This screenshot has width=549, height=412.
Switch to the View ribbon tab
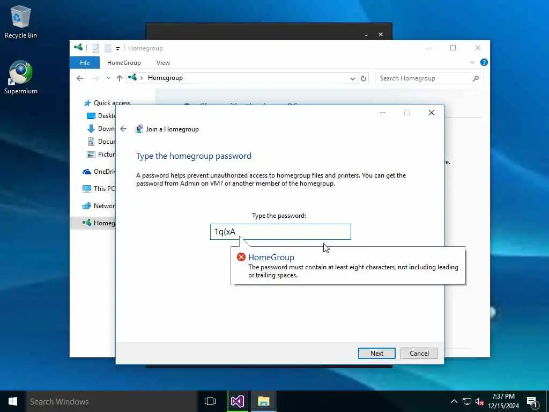(163, 63)
